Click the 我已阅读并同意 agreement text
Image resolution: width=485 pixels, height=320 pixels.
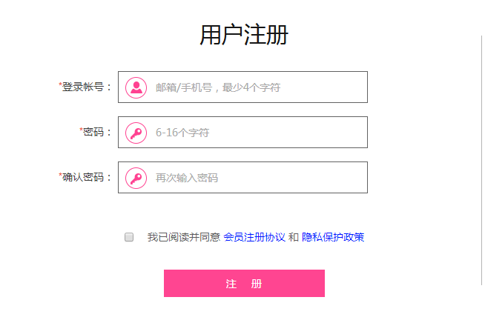[x=184, y=237]
